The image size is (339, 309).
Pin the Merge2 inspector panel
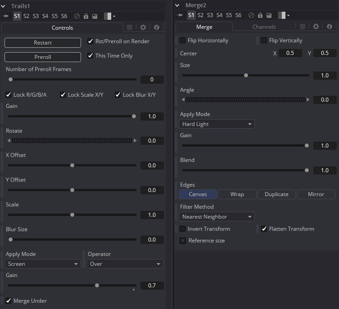(x=179, y=15)
